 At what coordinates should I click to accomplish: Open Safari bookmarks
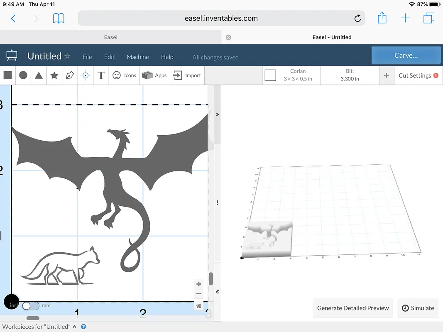click(x=59, y=18)
